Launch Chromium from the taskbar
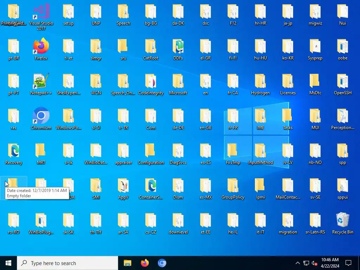360x270 pixels. click(x=162, y=263)
